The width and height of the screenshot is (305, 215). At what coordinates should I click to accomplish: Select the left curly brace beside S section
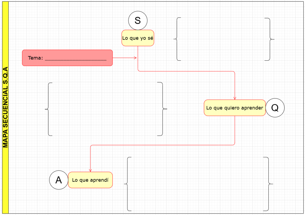click(x=177, y=39)
